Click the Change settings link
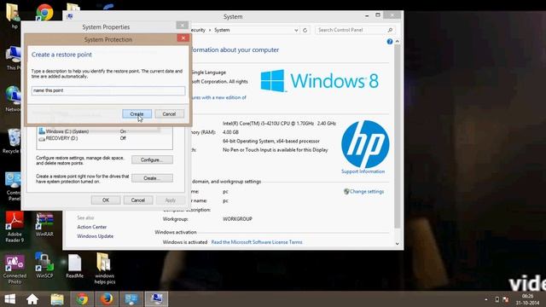546x307 pixels. pos(367,191)
